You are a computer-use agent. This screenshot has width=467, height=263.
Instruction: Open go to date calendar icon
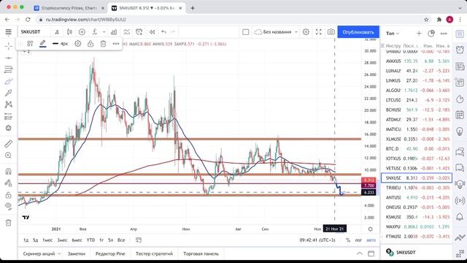coord(139,240)
